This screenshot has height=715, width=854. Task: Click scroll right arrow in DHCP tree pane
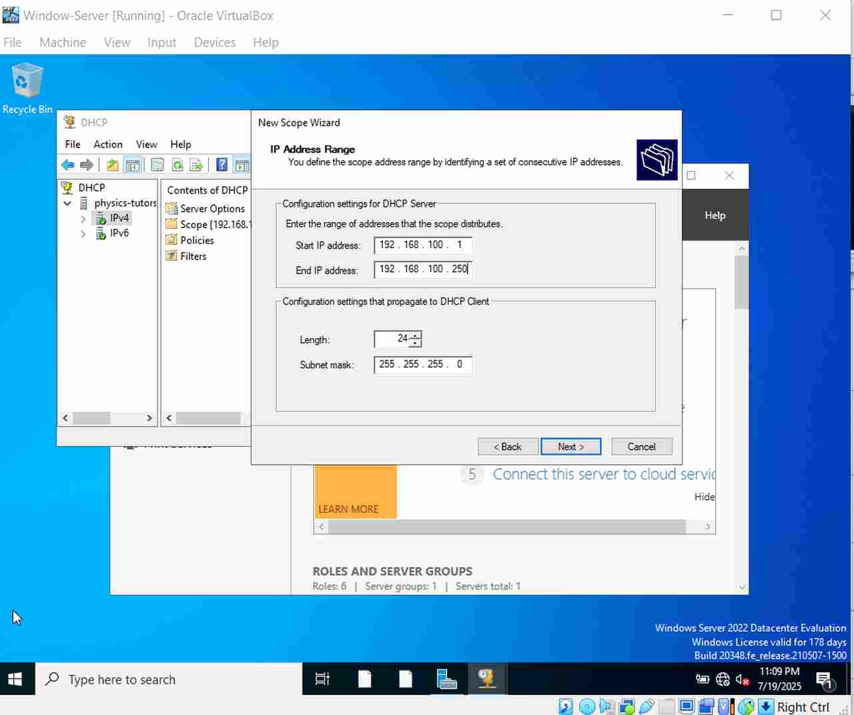[149, 418]
